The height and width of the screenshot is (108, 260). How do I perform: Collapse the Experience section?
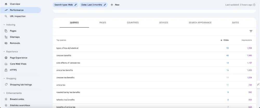(x=4, y=52)
